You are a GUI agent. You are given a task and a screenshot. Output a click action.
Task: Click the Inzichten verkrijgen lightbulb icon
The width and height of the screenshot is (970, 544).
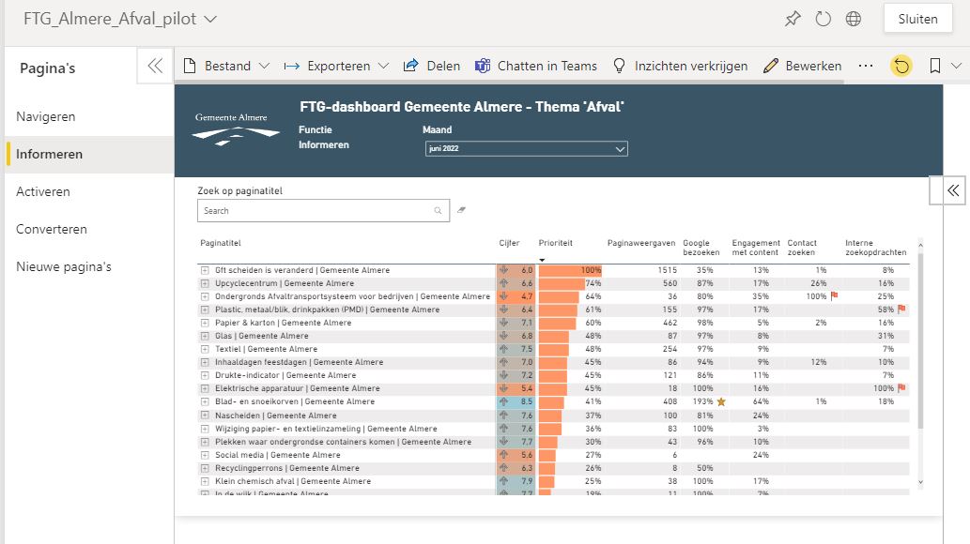[x=619, y=66]
